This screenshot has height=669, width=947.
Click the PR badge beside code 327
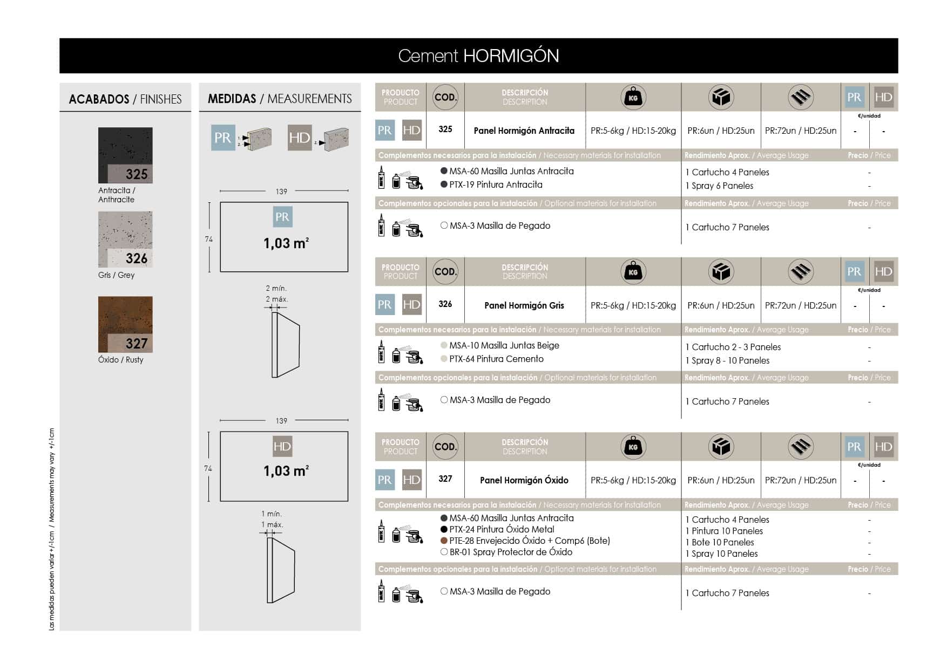385,480
